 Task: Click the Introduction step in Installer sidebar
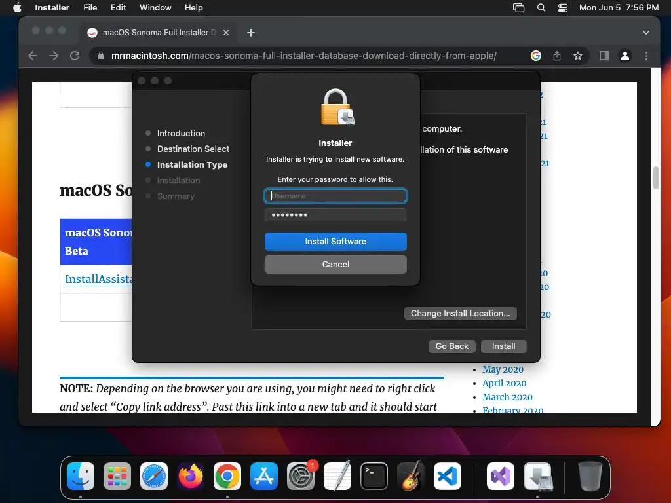[181, 133]
